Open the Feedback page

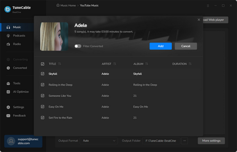tap(19, 116)
